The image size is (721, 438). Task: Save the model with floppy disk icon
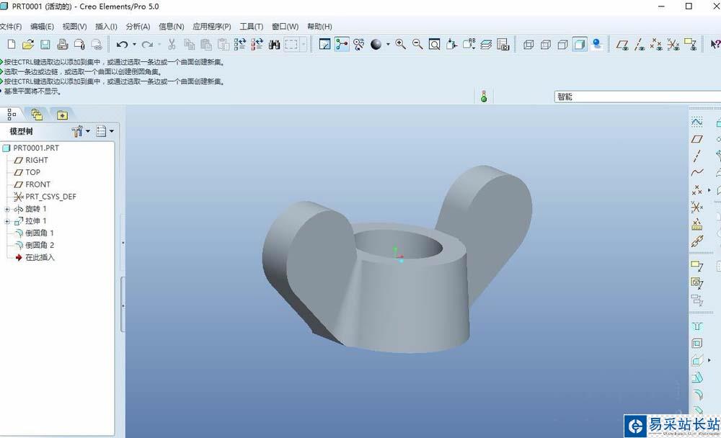click(45, 44)
